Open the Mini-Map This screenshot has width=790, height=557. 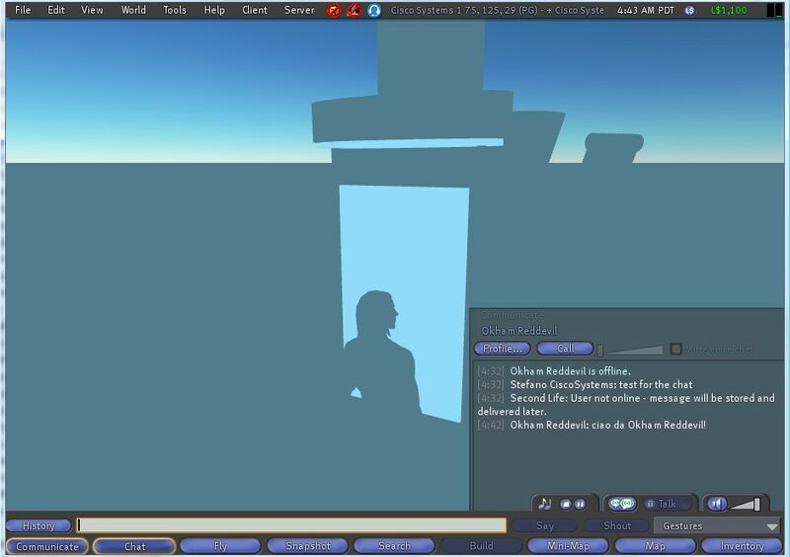(x=569, y=546)
